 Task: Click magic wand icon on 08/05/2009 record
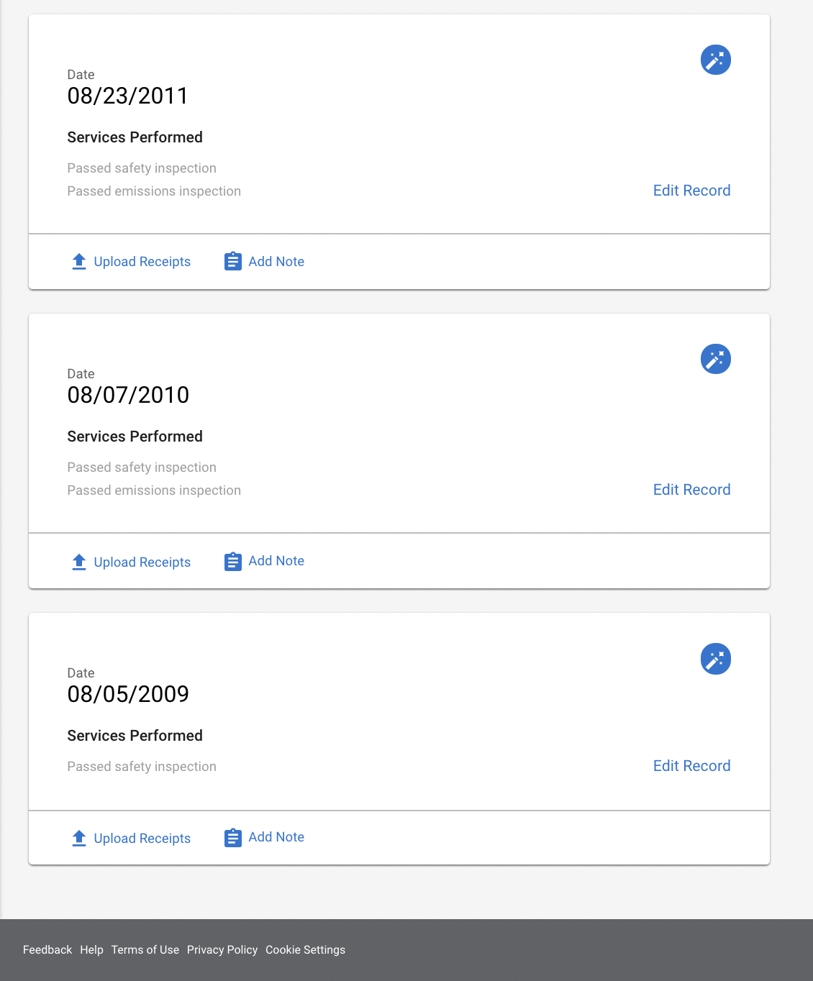pyautogui.click(x=716, y=659)
